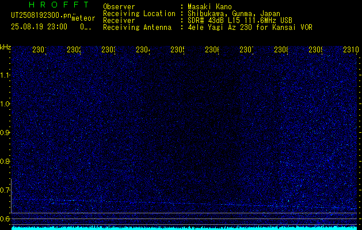Click the SDR# 43dB L15 111.6MHz USB text
362x230 pixels.
click(240, 21)
